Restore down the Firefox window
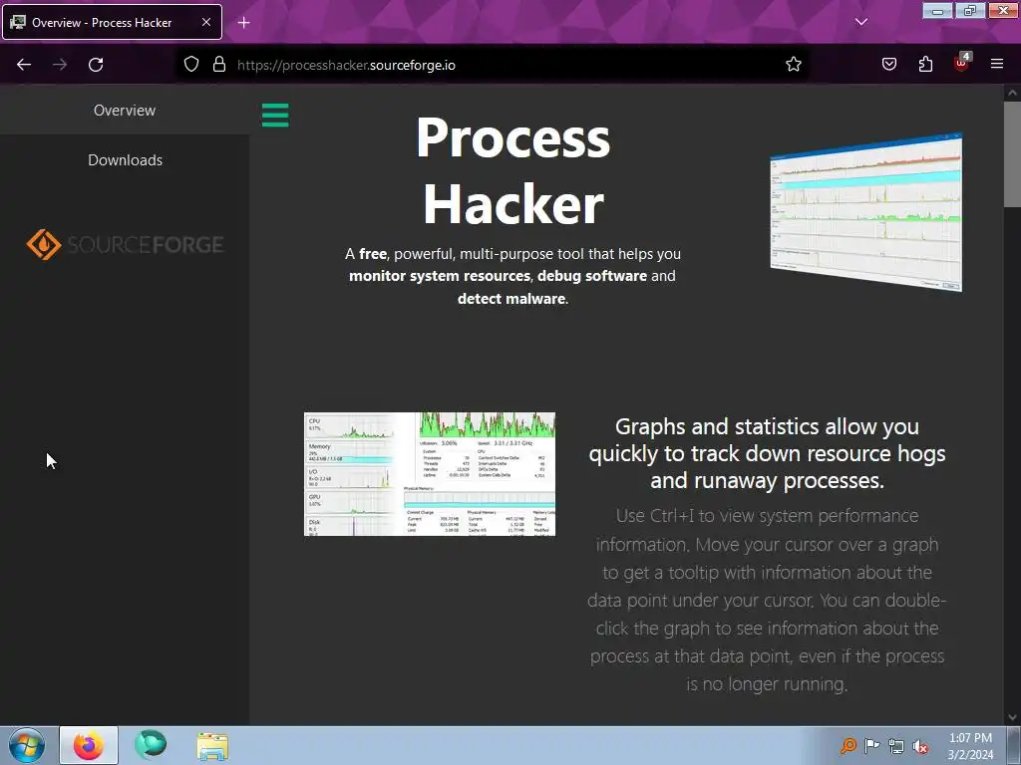Screen dimensions: 1021x765 coord(969,11)
